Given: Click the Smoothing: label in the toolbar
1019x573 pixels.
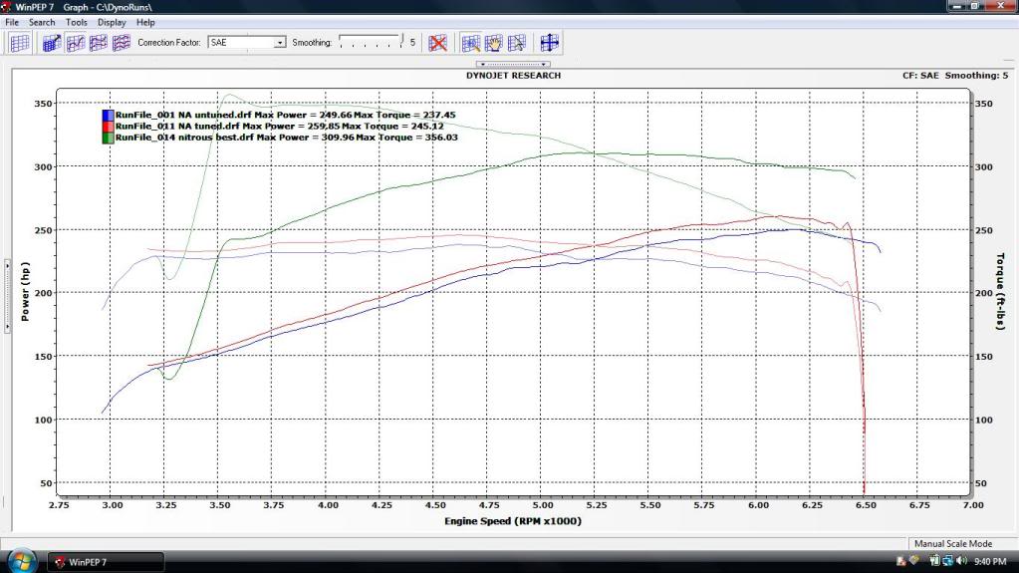Looking at the screenshot, I should [x=312, y=42].
